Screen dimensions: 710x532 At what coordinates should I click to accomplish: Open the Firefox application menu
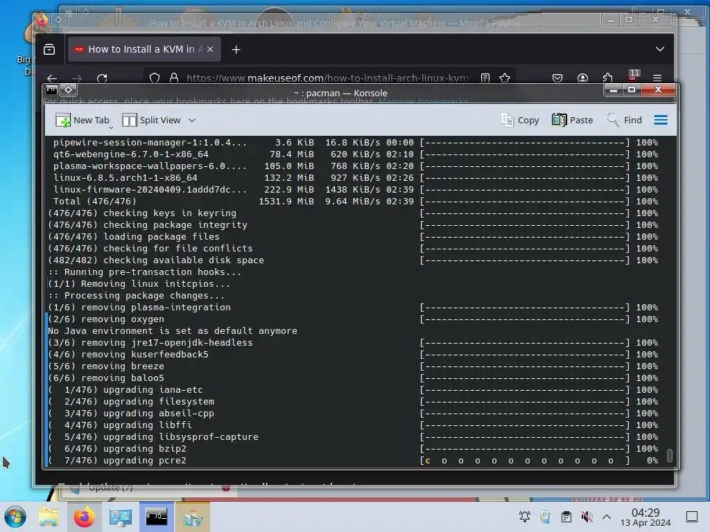pos(657,78)
